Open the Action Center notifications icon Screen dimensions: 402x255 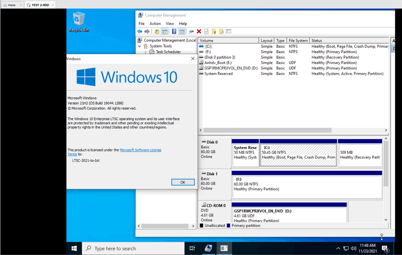[385, 248]
